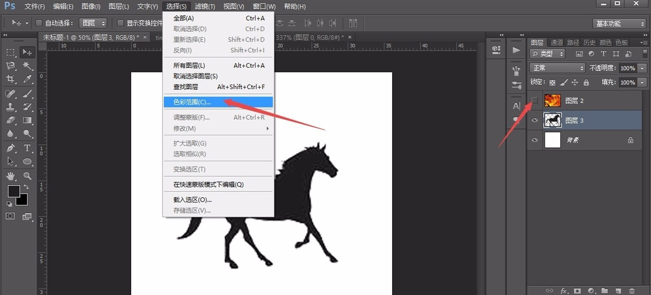The width and height of the screenshot is (651, 295).
Task: Choose 色彩范围(C)... from the menu
Action: (x=219, y=102)
